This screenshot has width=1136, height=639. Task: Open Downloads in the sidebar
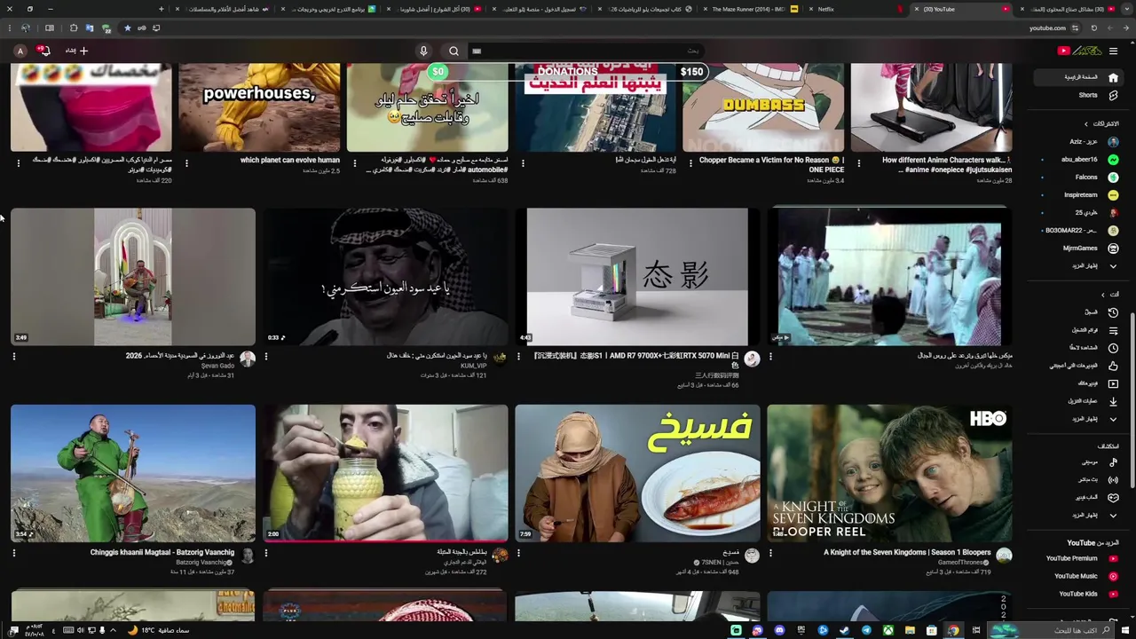(1093, 401)
